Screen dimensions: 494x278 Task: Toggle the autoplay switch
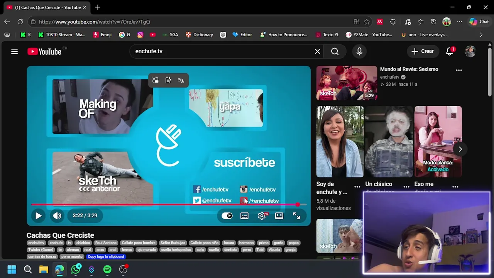pos(227,216)
